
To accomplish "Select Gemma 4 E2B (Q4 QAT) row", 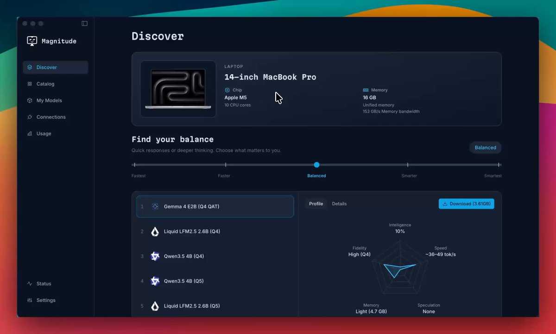I will (x=215, y=207).
